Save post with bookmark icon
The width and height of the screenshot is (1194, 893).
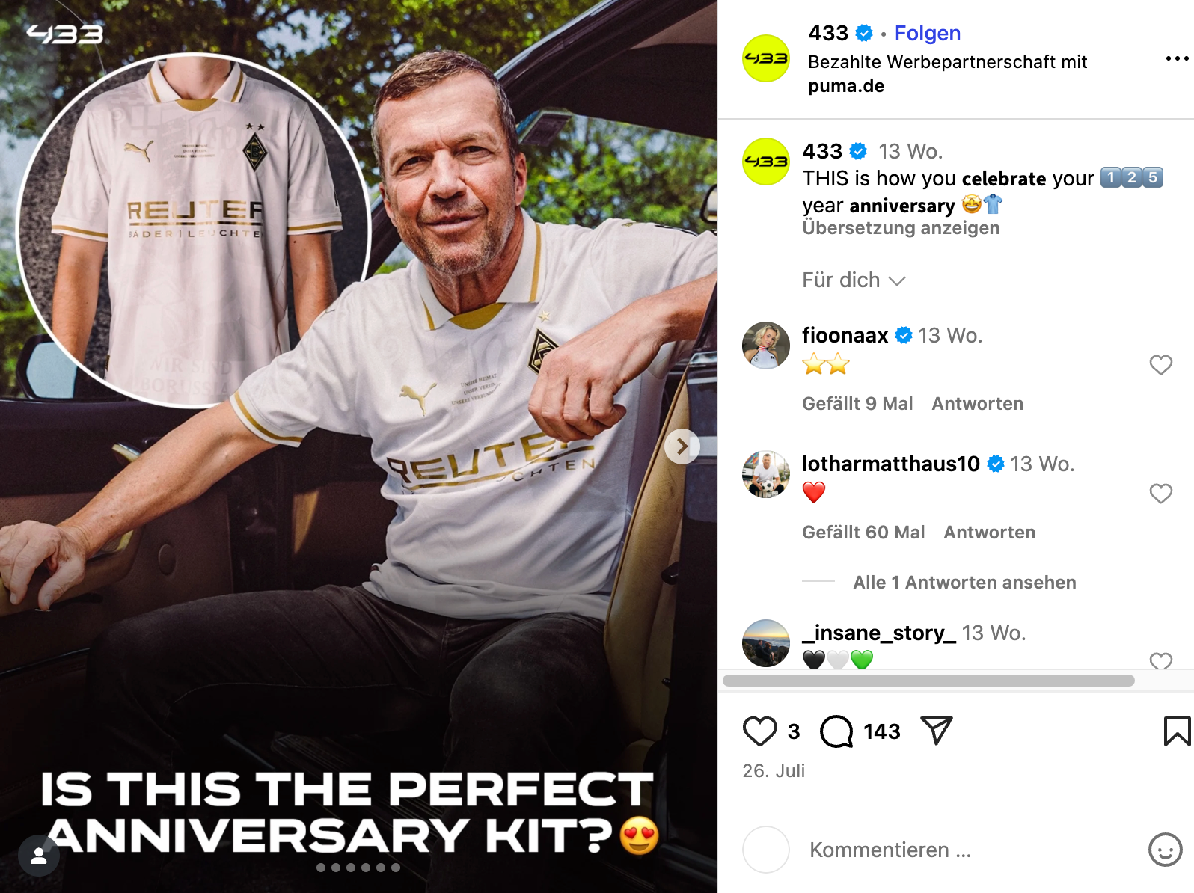coord(1177,731)
